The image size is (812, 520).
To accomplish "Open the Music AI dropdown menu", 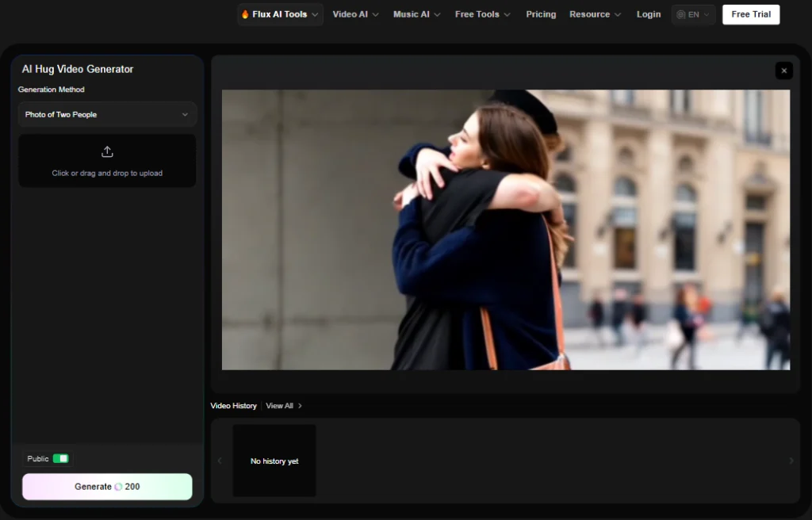I will [416, 14].
